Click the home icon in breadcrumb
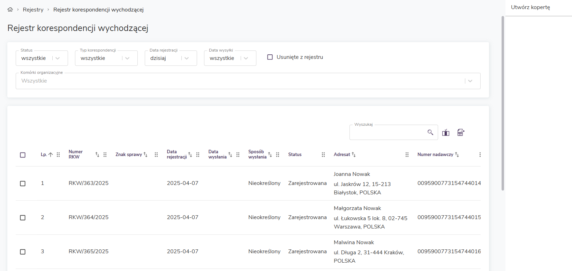 [x=10, y=10]
